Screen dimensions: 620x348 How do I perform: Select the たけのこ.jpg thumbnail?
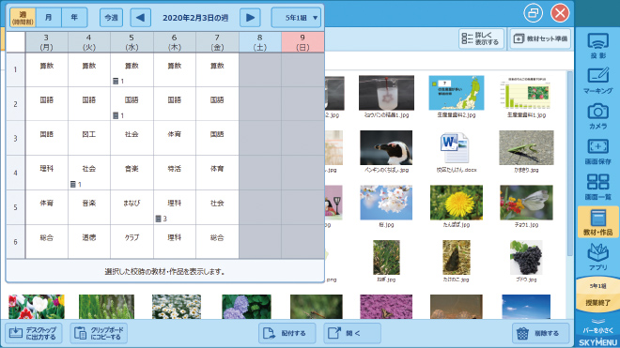point(457,258)
